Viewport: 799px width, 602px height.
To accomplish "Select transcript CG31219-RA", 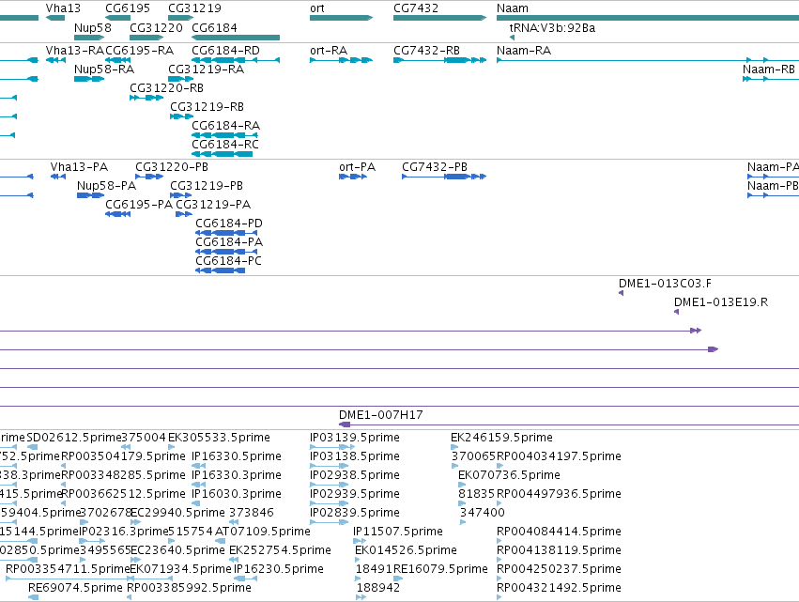I will coord(180,79).
